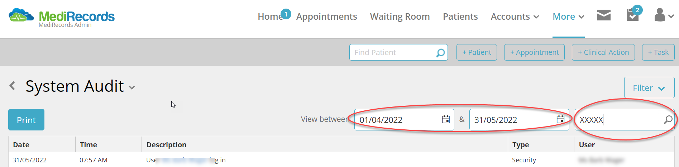Click the MediRecords cloud logo

click(21, 15)
